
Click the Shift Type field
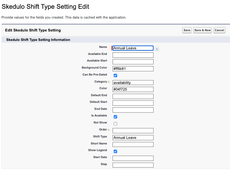(x=133, y=138)
